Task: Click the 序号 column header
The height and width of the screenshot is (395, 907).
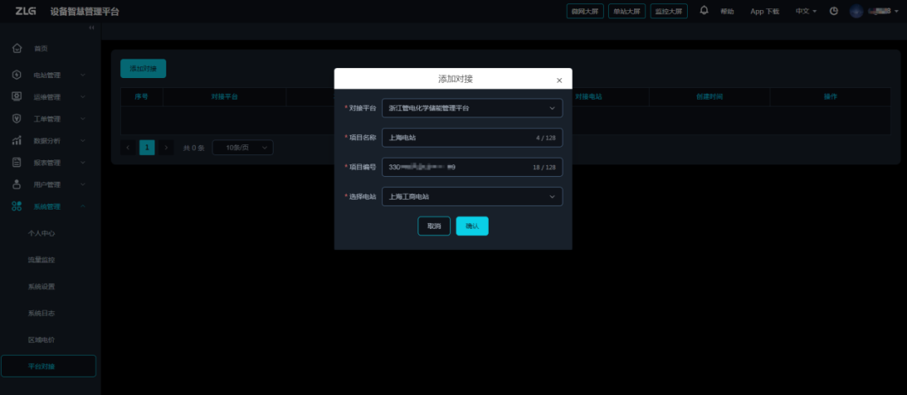Action: (142, 96)
